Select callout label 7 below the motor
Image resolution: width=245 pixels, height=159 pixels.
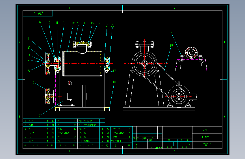click(x=40, y=116)
